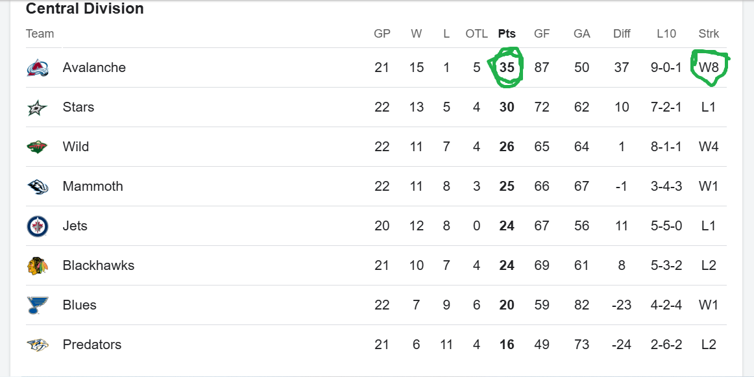Sort by the Diff column header
Screen dimensions: 754x377
pyautogui.click(x=622, y=34)
